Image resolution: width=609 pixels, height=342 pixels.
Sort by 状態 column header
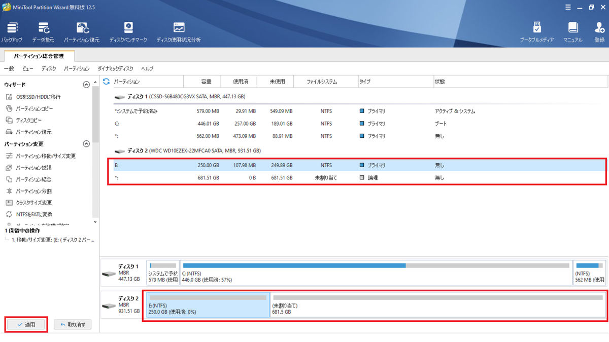tap(520, 81)
